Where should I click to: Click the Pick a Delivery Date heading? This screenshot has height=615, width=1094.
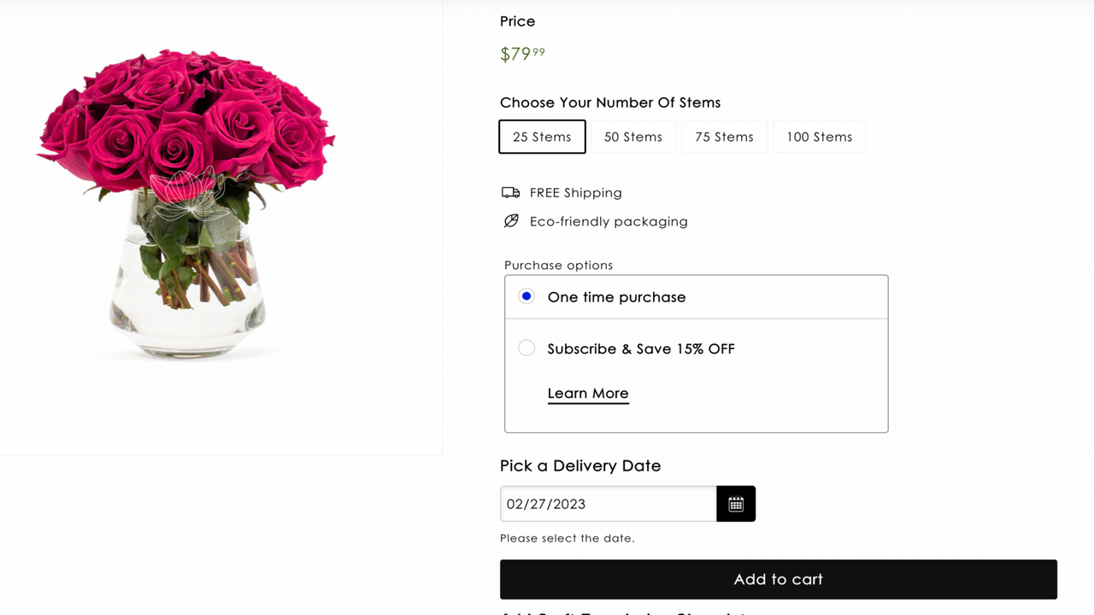(580, 466)
